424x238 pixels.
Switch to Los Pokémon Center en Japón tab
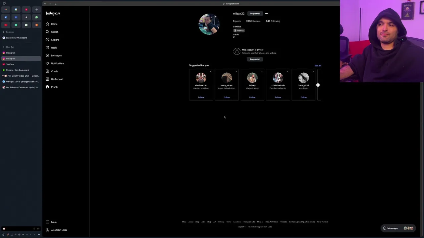[x=21, y=88]
